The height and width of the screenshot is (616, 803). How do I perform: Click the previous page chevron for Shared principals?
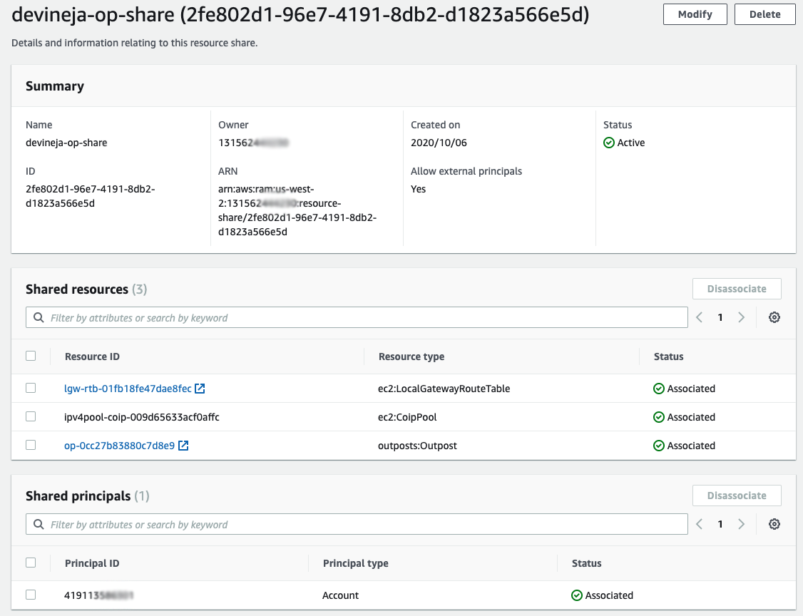699,523
